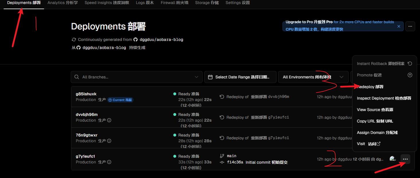The height and width of the screenshot is (178, 420).
Task: Click the info icon on the 76n9gtwxr row
Action: (x=109, y=141)
